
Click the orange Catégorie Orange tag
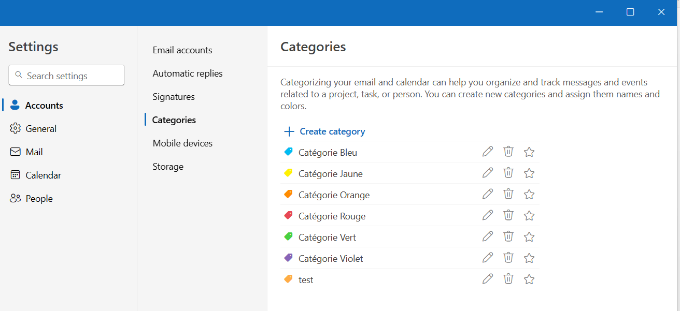tap(289, 195)
